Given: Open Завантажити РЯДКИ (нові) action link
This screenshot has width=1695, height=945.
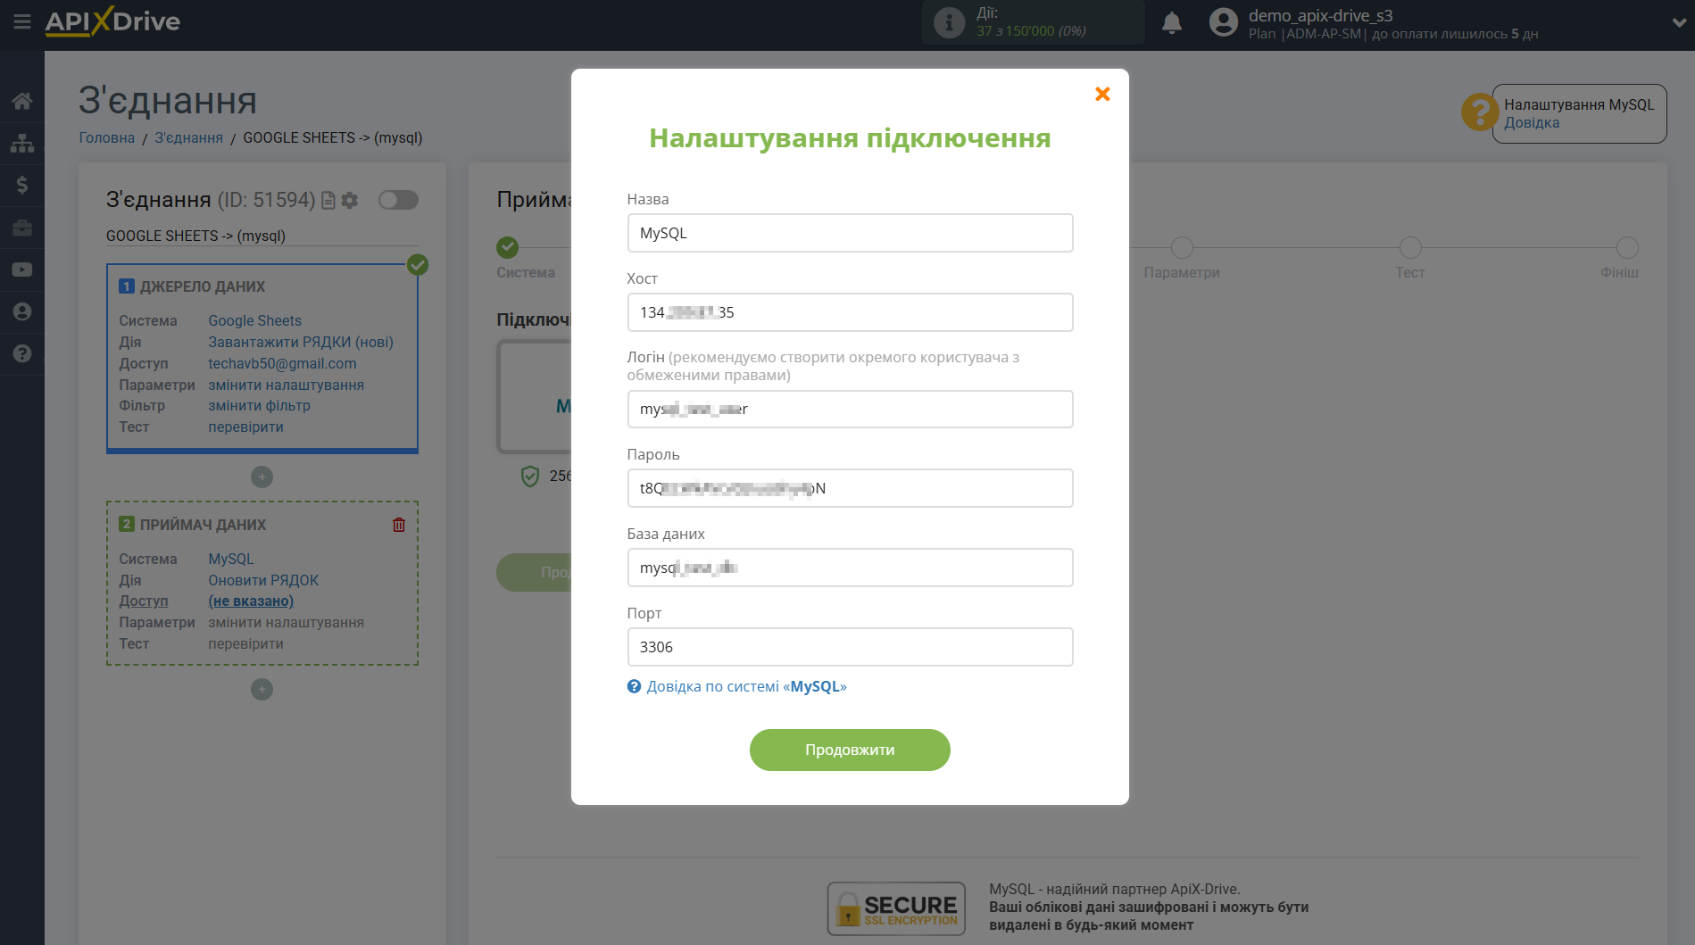Looking at the screenshot, I should (x=301, y=342).
